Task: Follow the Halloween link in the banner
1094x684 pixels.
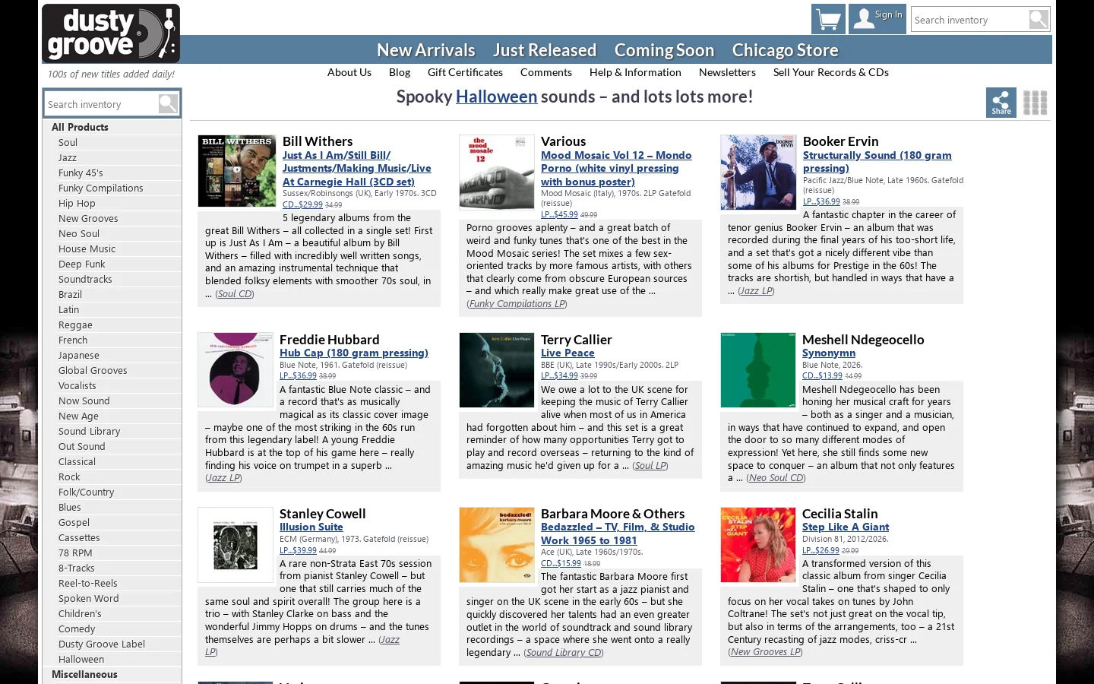Action: (496, 97)
